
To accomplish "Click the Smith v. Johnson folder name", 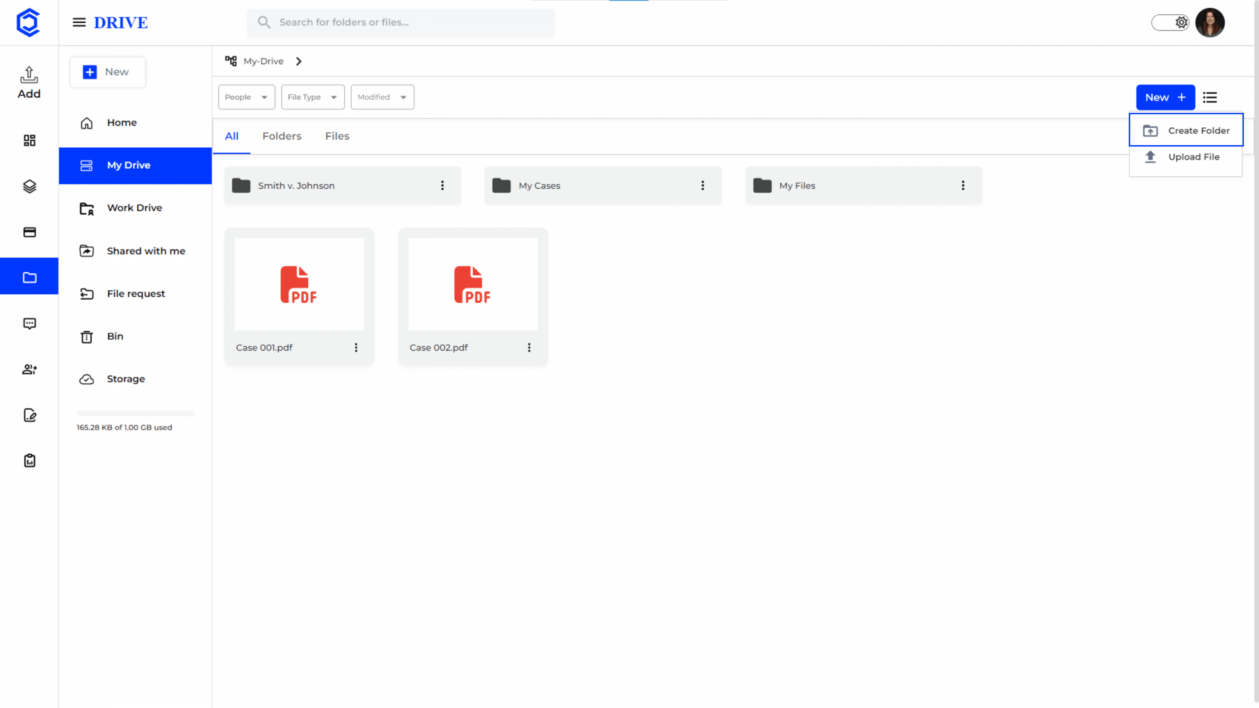I will (296, 186).
